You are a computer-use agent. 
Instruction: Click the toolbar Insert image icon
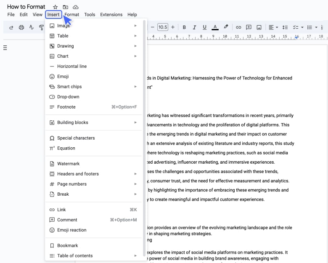coord(259,27)
